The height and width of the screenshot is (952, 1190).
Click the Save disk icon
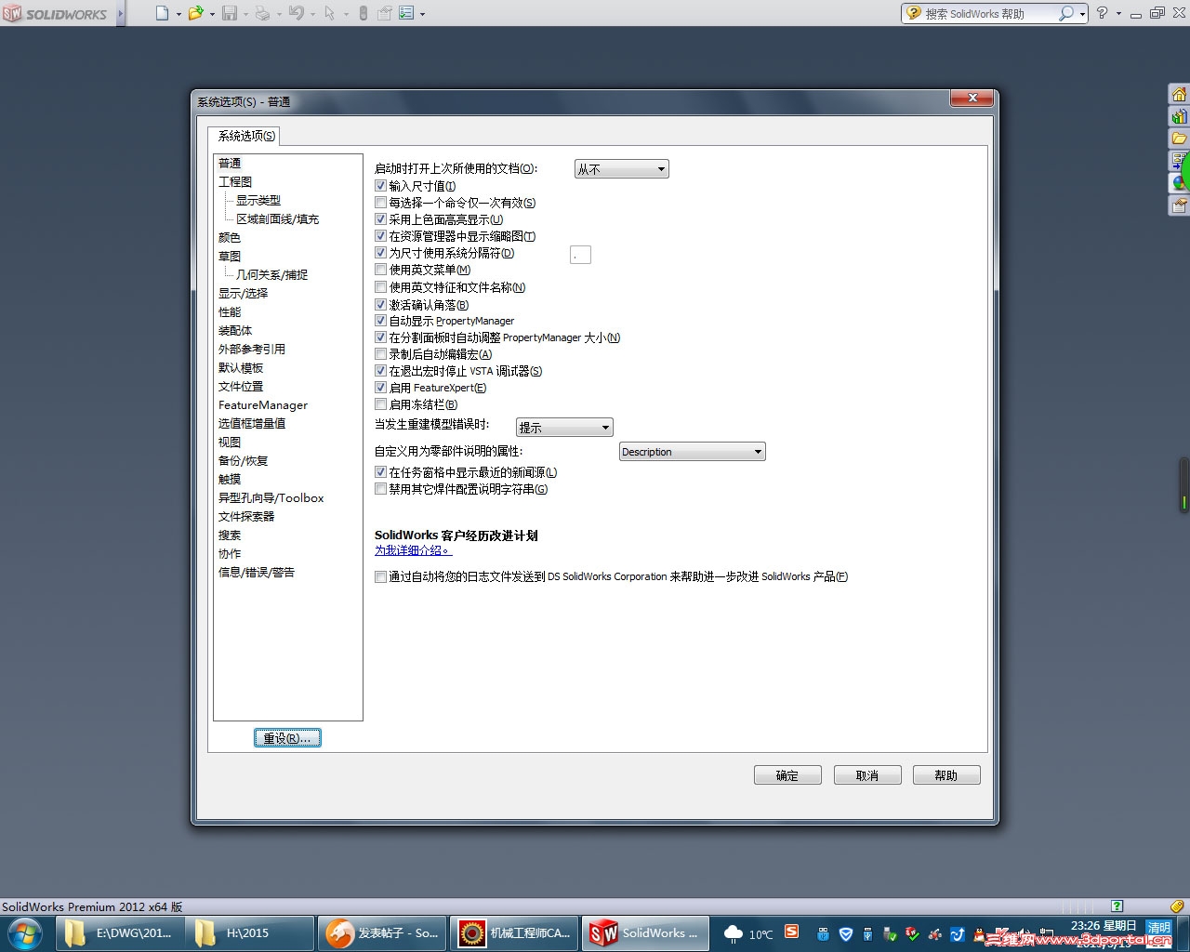[230, 13]
